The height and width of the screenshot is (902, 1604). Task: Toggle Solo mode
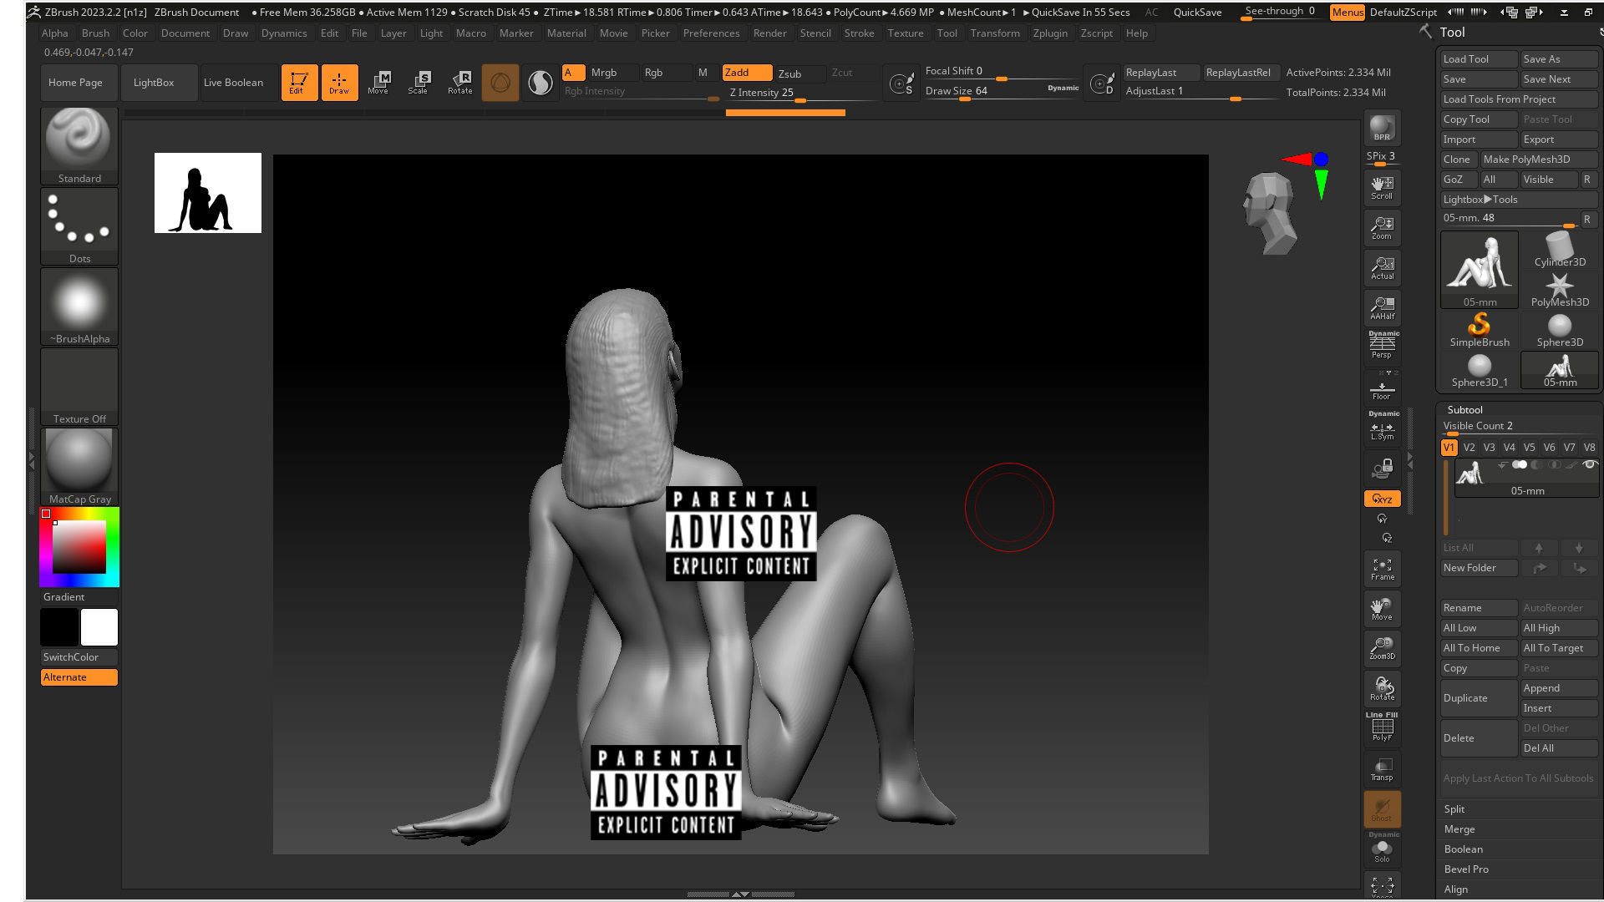1382,849
